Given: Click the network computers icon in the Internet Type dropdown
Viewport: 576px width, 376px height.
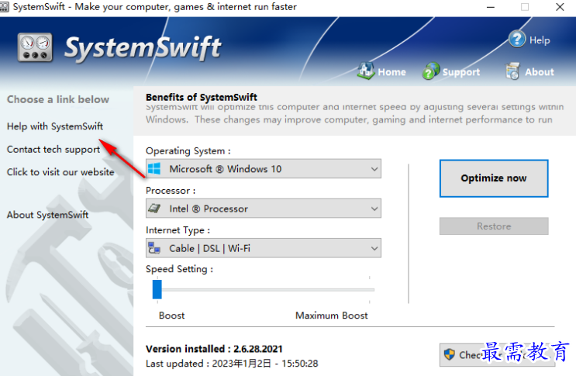Looking at the screenshot, I should (154, 248).
